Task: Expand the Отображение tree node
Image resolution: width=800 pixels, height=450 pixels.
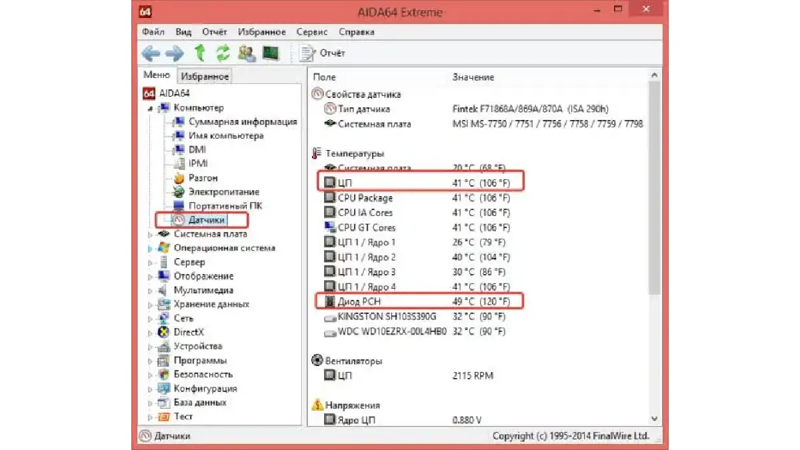Action: [x=150, y=276]
